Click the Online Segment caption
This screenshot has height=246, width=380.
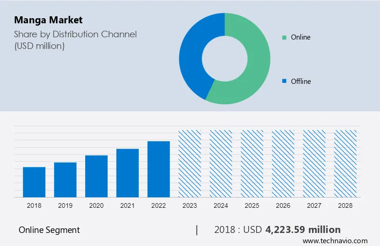(x=49, y=230)
